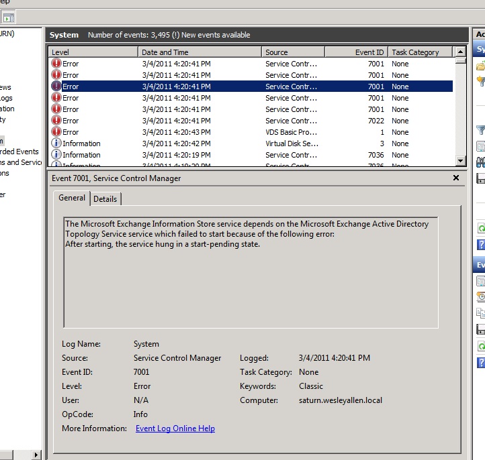485x460 pixels.
Task: Click the Source value Service Control Manager
Action: [x=177, y=358]
